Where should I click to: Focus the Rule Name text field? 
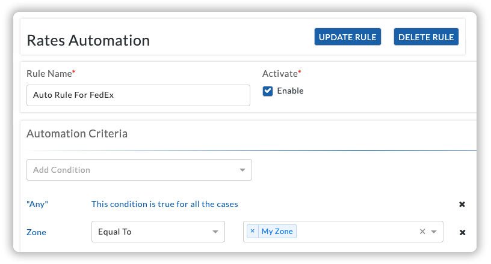pos(138,95)
